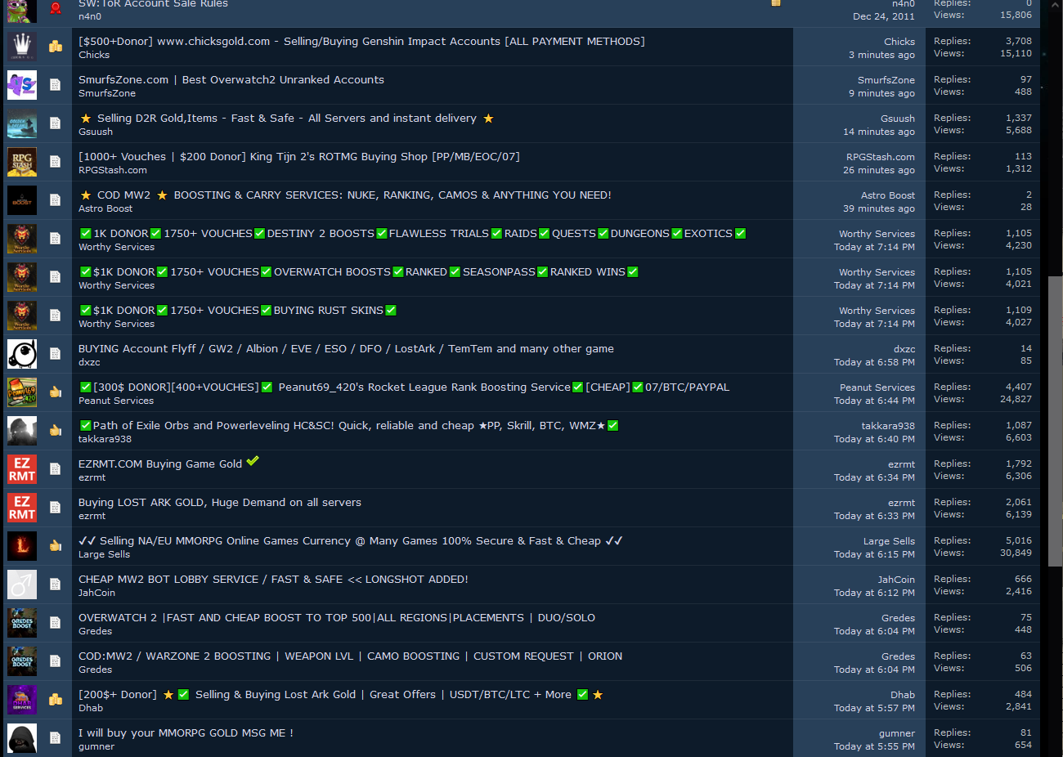This screenshot has height=757, width=1063.
Task: Open the BUYING RUST SKINS thread
Action: (x=237, y=310)
